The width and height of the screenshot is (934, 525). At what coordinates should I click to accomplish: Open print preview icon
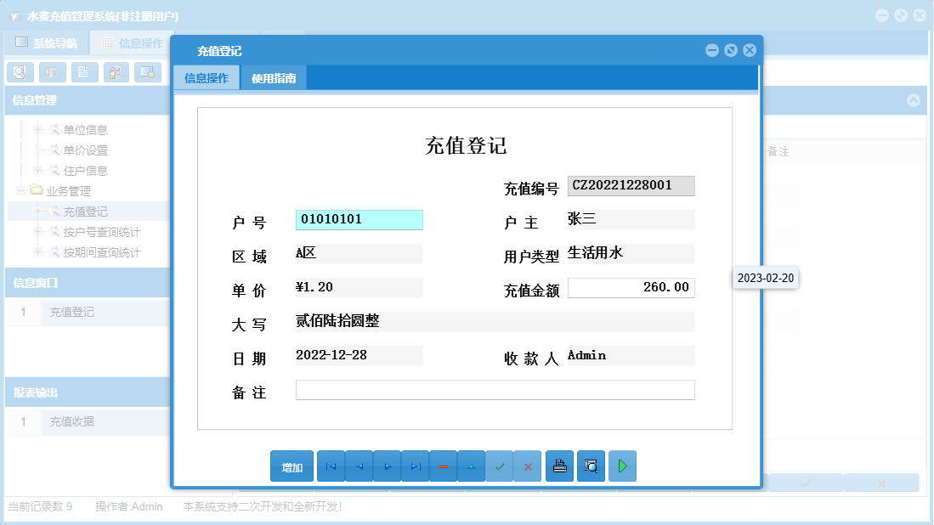click(x=591, y=466)
